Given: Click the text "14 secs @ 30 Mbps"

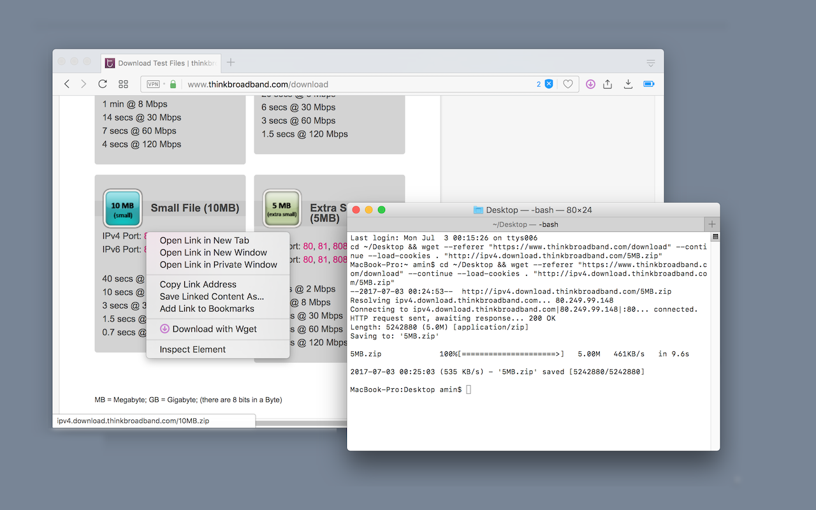Looking at the screenshot, I should (x=142, y=117).
